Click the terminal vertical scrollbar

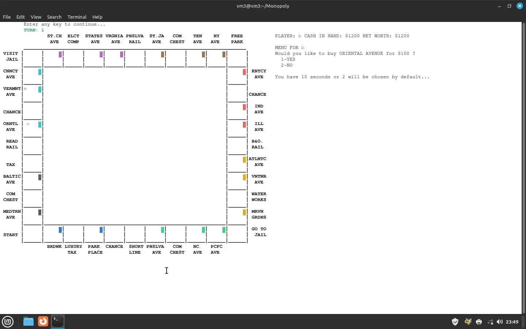pyautogui.click(x=523, y=167)
